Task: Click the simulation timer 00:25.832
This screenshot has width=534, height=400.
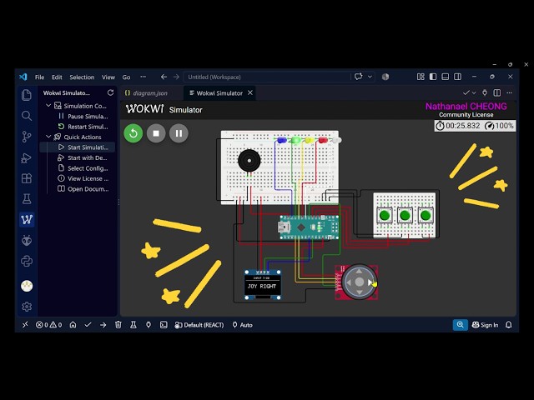Action: tap(458, 126)
